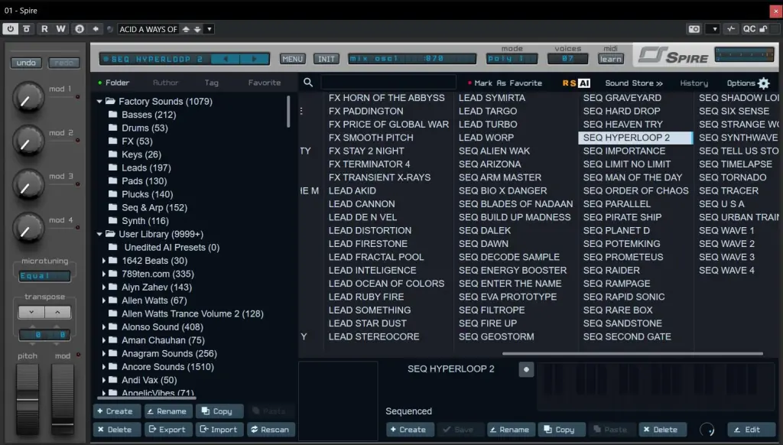This screenshot has width=783, height=445.
Task: Click the folder Rename button
Action: pyautogui.click(x=167, y=411)
